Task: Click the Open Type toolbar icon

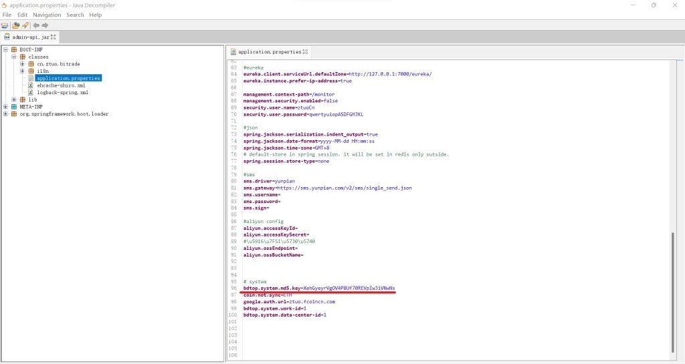Action: [15, 25]
